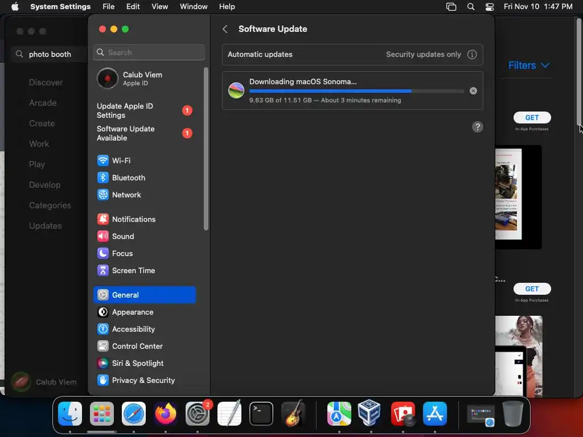Open Screen Time settings in sidebar

click(144, 270)
